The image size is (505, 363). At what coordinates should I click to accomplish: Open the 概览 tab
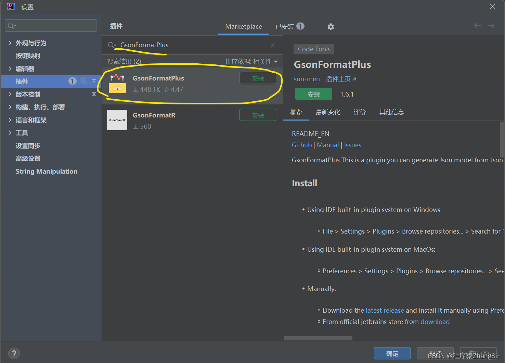296,112
